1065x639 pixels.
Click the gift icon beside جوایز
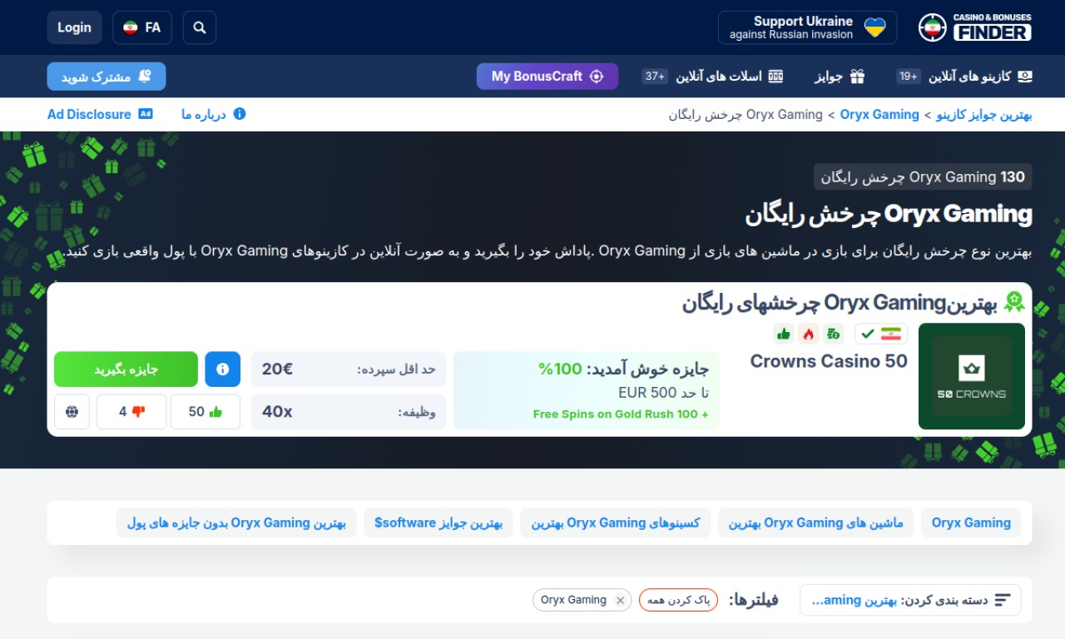[x=858, y=77]
